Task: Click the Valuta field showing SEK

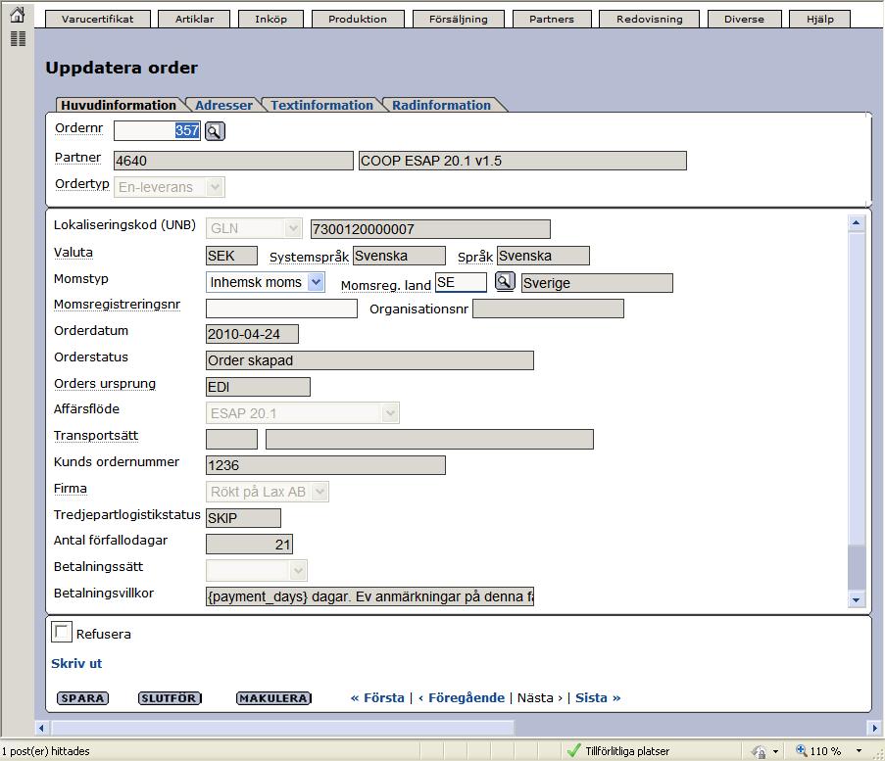Action: (231, 256)
